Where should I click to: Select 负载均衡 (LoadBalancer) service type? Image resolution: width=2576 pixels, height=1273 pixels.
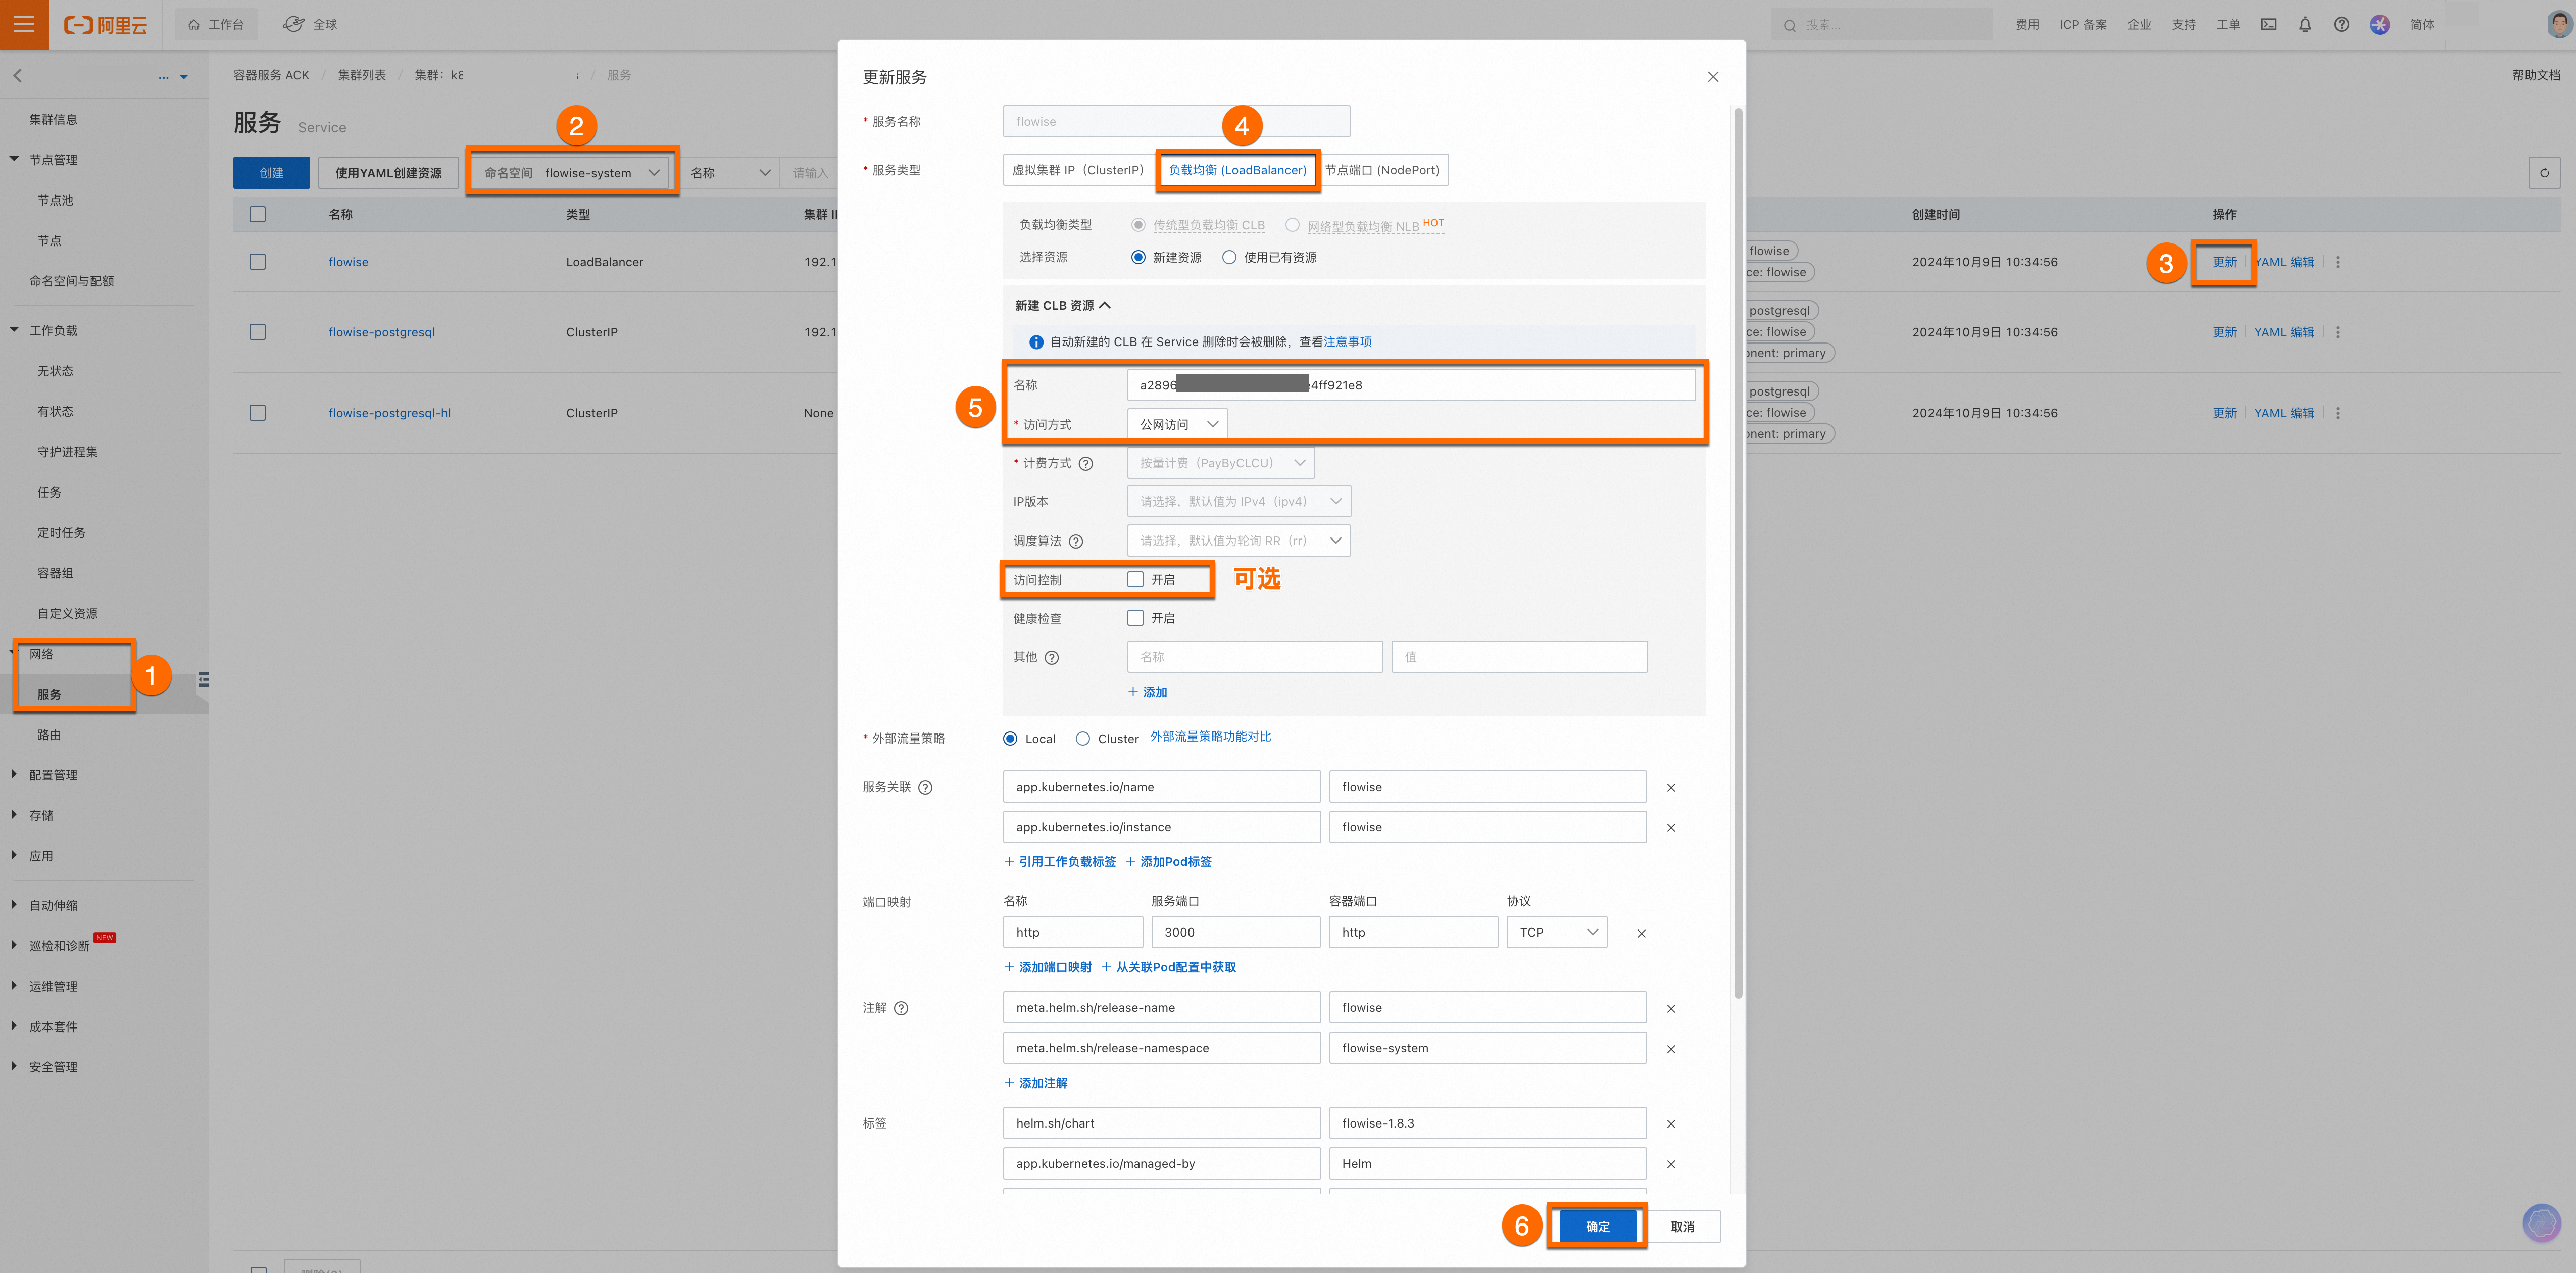(x=1237, y=170)
